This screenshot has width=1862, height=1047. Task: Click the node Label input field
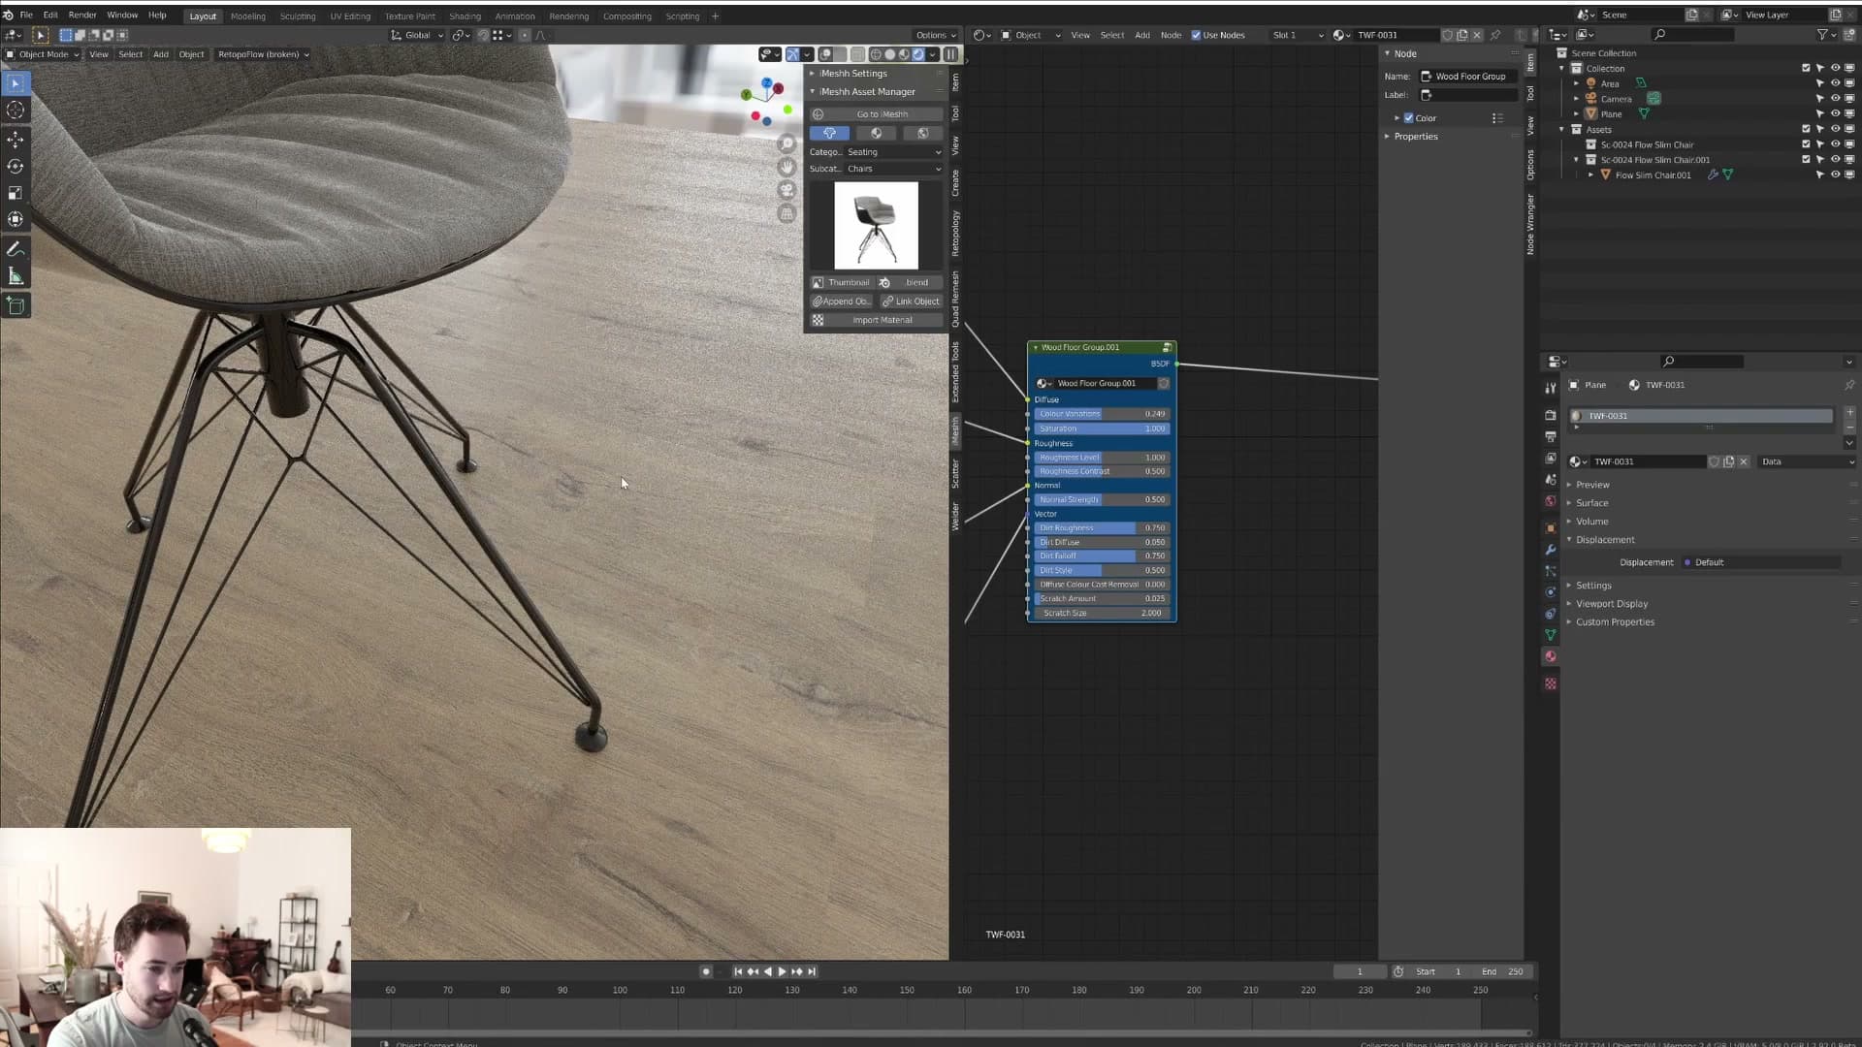pos(1468,95)
